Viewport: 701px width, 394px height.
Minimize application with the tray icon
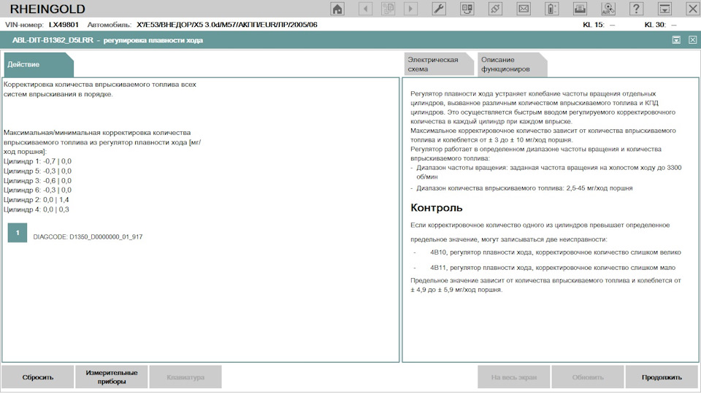coord(664,9)
